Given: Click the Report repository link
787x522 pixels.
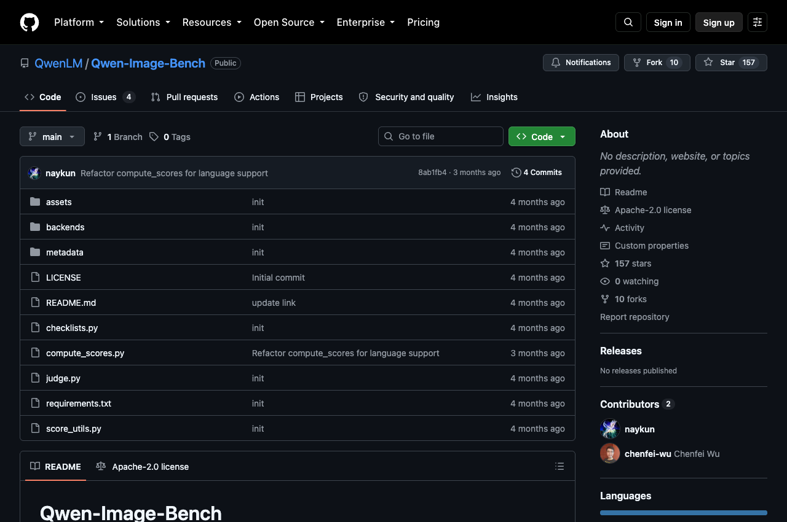Looking at the screenshot, I should [x=635, y=317].
